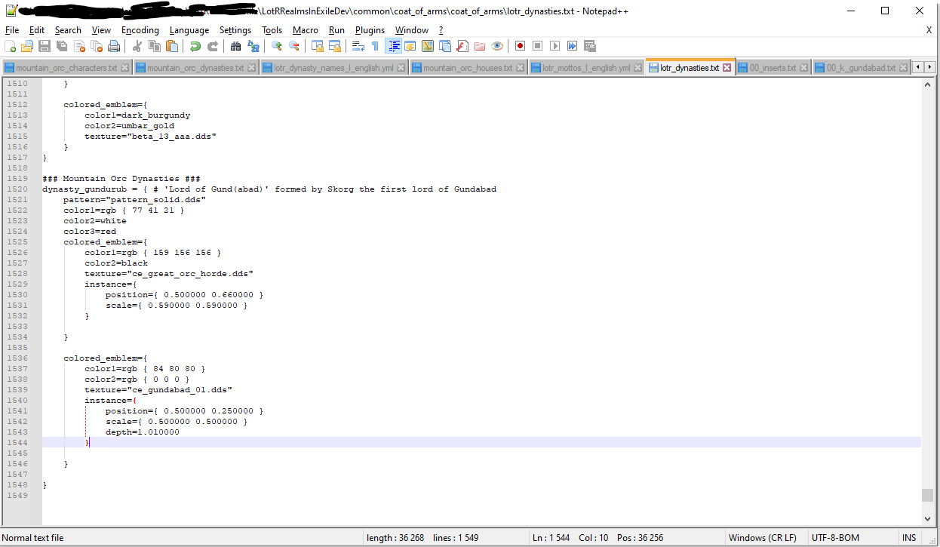The height and width of the screenshot is (547, 940).
Task: Undo the last edit with the green arrow
Action: 195,46
